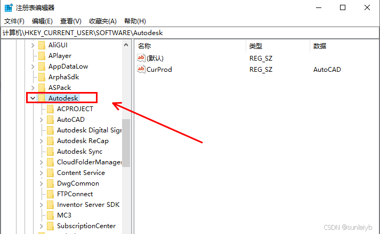Click the AppDataLow folder icon
Image resolution: width=380 pixels, height=234 pixels.
tap(42, 66)
